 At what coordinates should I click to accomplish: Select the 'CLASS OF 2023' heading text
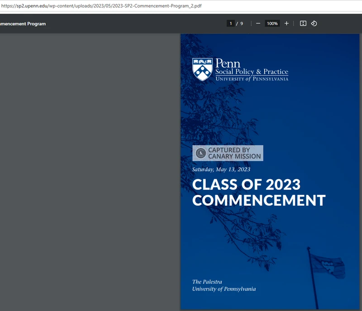pyautogui.click(x=246, y=185)
